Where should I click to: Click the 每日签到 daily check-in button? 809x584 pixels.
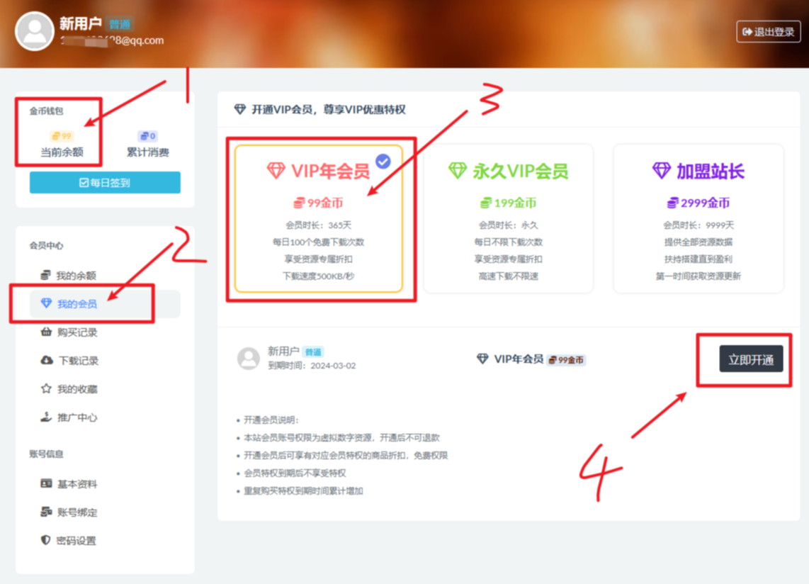pyautogui.click(x=105, y=183)
